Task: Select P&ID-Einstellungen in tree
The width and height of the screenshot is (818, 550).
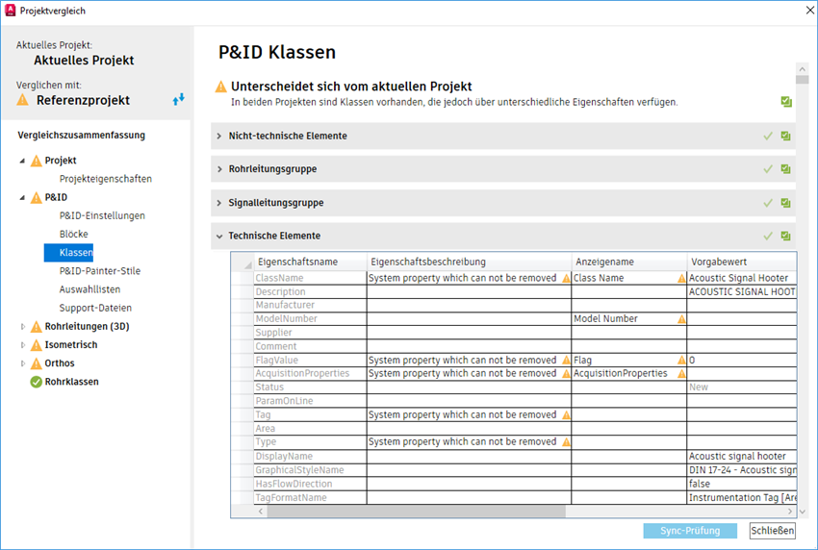Action: [x=102, y=215]
